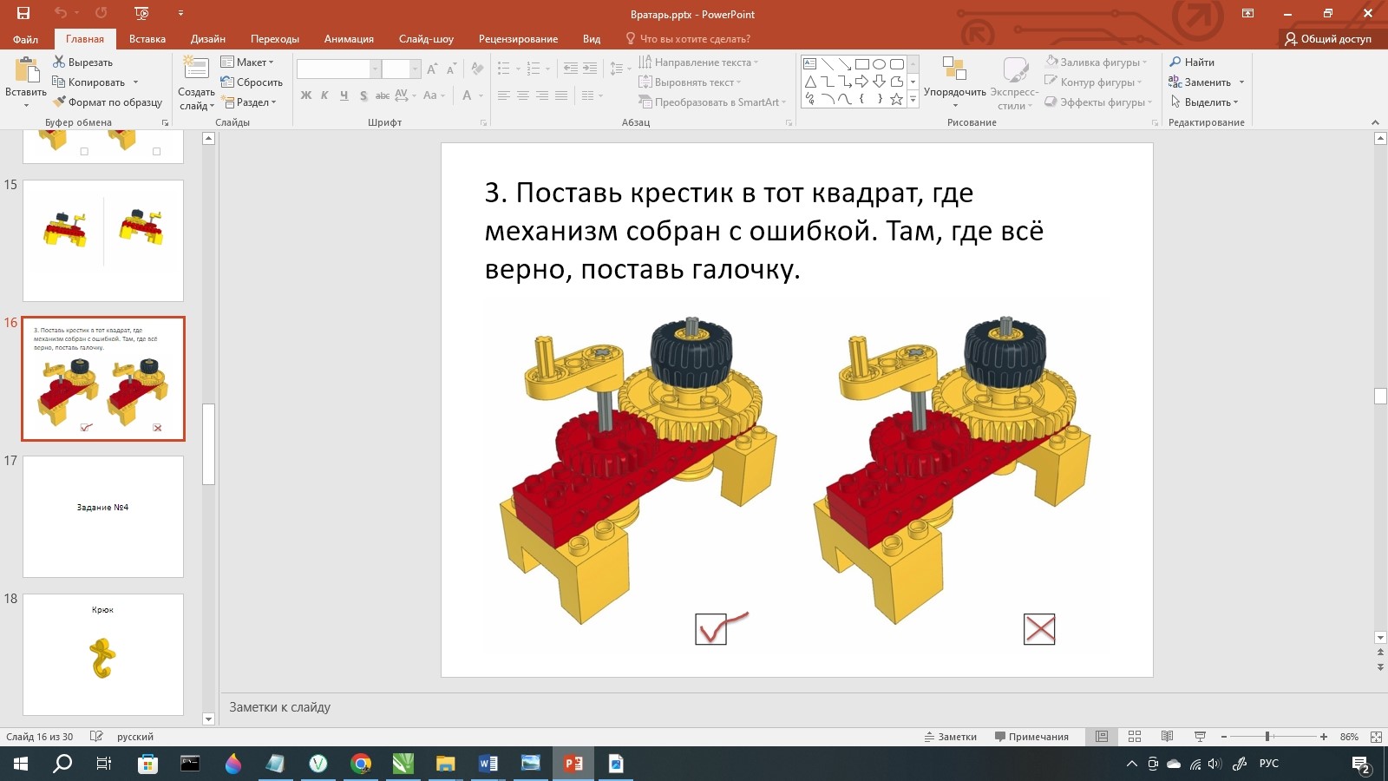Viewport: 1388px width, 781px height.
Task: Click the Share (Общий доступ) button
Action: pos(1328,39)
